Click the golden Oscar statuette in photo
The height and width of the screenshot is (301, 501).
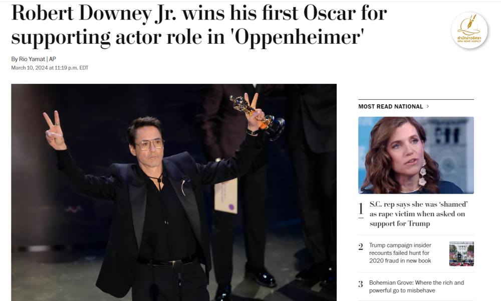pos(257,116)
